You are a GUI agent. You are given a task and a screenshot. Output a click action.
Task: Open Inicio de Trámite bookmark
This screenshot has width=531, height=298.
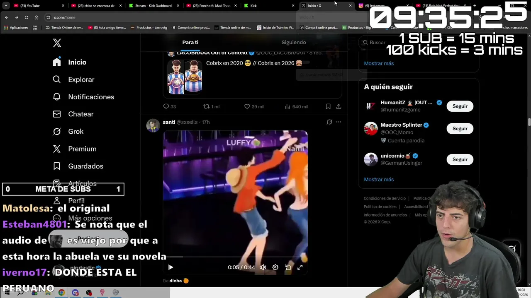275,27
